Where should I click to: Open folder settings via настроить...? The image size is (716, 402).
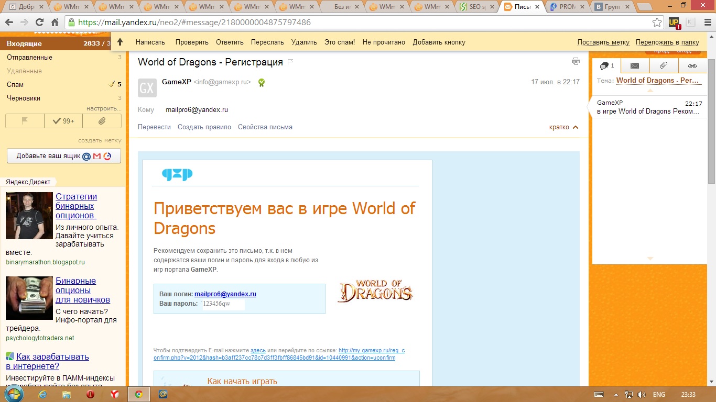pyautogui.click(x=104, y=108)
